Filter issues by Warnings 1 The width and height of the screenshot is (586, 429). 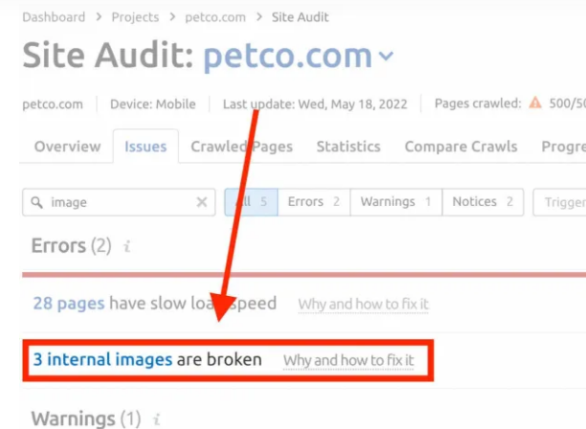point(396,202)
